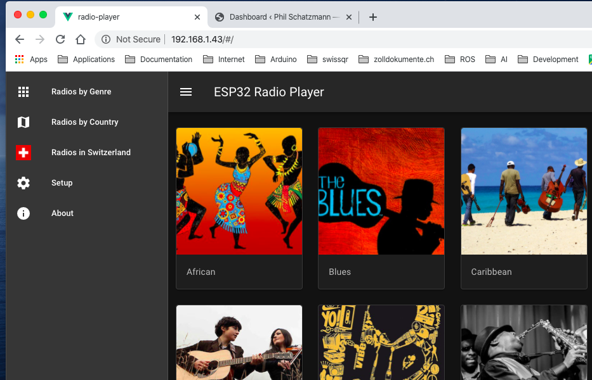The width and height of the screenshot is (592, 380).
Task: Open the Setup menu item
Action: click(x=87, y=183)
